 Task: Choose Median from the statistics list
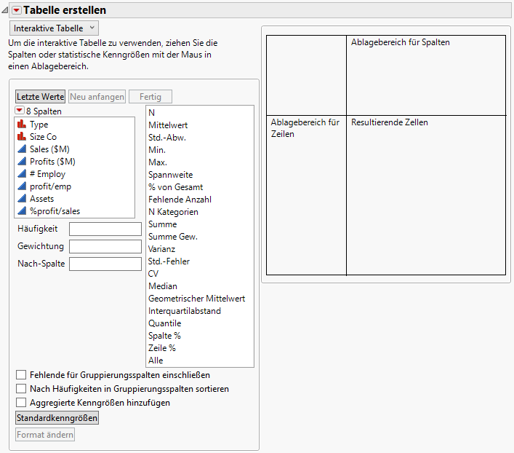click(162, 286)
